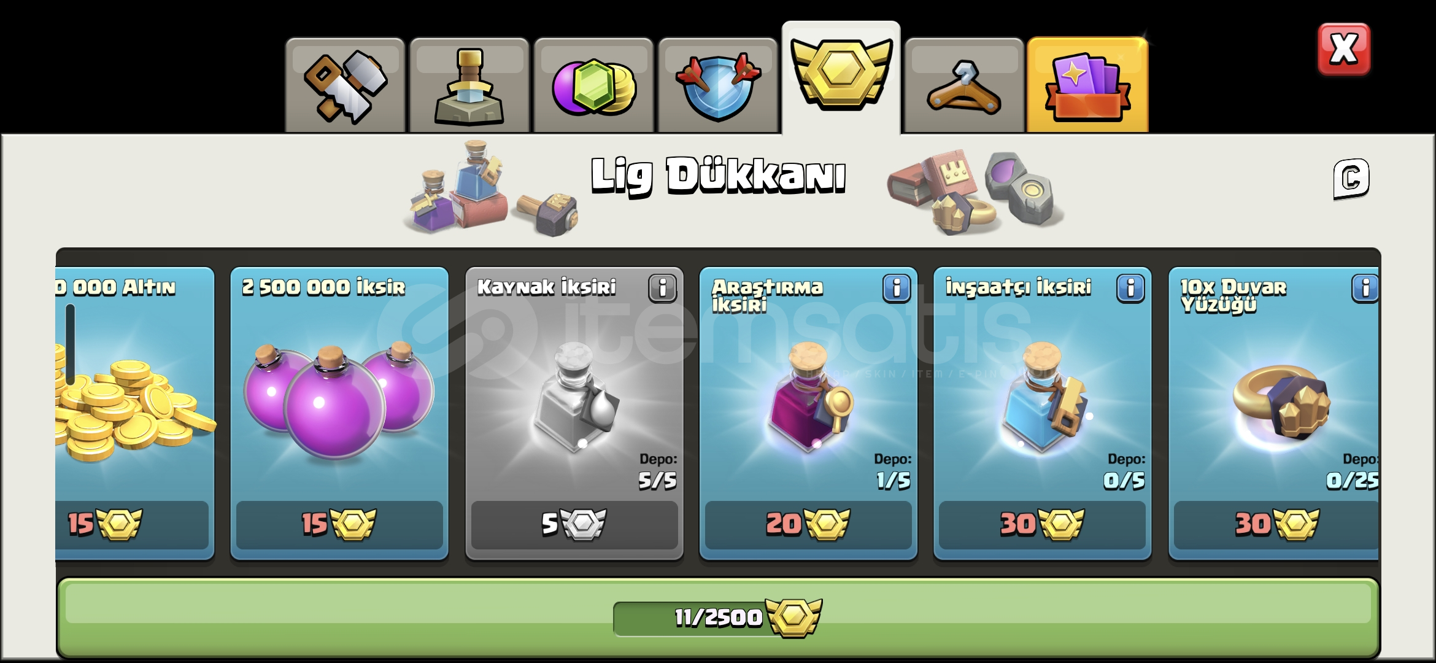Click the league medal icon on progress bar
This screenshot has height=663, width=1436.
coord(793,618)
